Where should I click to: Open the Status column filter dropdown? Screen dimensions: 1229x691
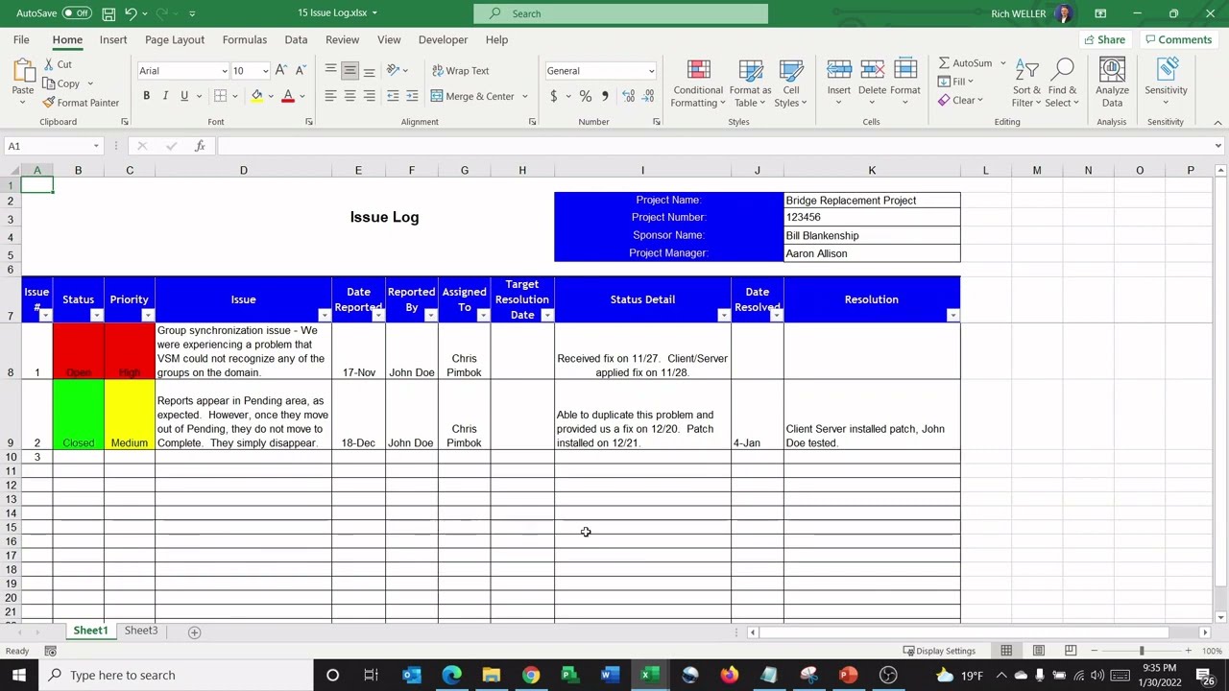tap(96, 316)
